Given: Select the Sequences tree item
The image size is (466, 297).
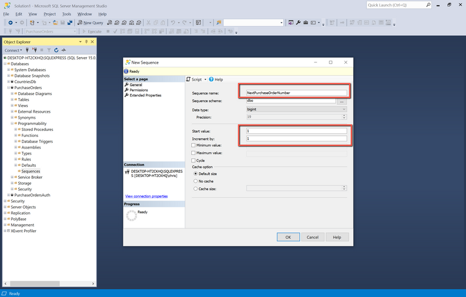Looking at the screenshot, I should pos(30,172).
